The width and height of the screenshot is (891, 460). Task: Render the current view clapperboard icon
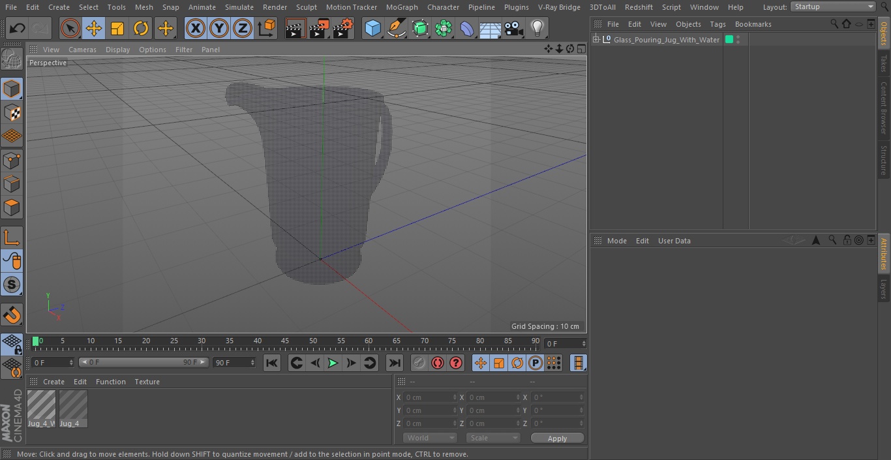[295, 28]
